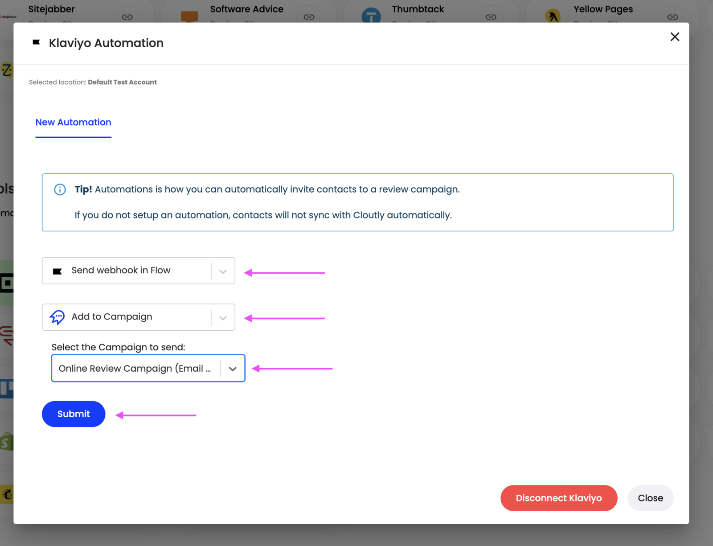Click the Disconnect Klaviyo button
713x546 pixels.
pos(558,498)
